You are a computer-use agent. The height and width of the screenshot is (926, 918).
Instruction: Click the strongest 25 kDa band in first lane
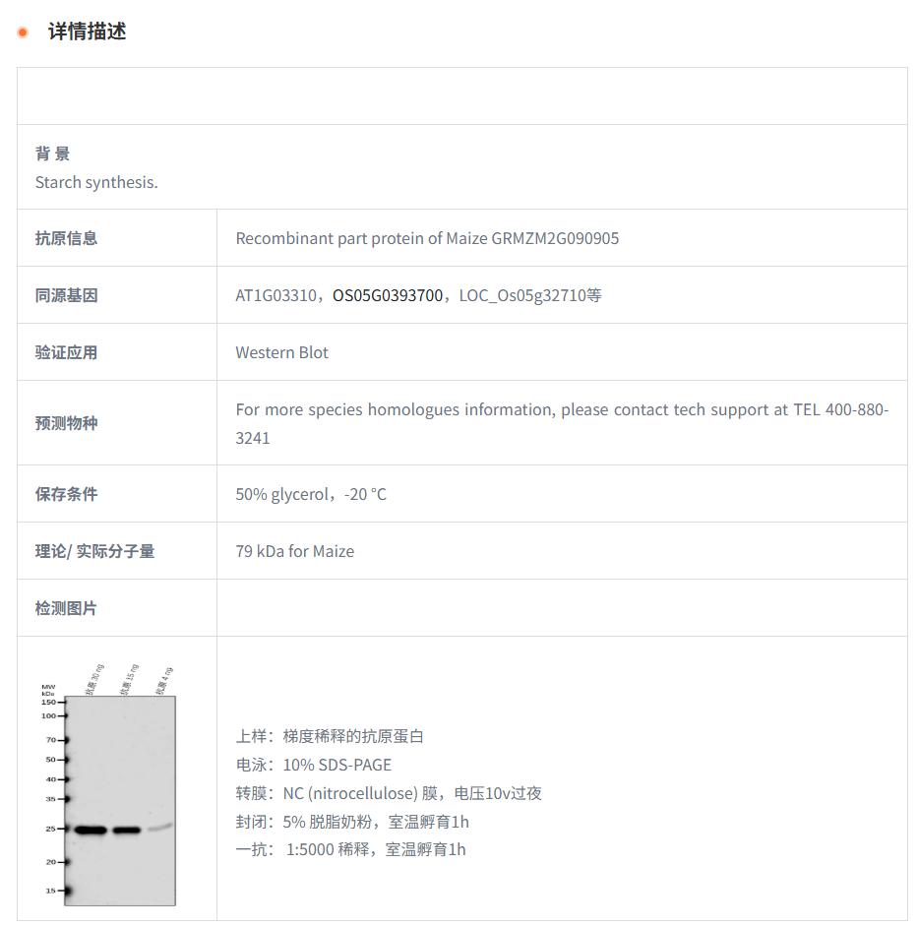[90, 830]
